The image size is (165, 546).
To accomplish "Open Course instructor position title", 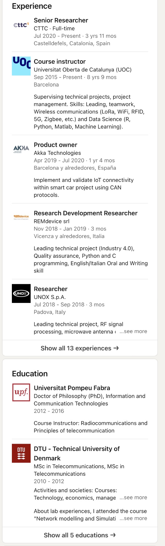I will (x=60, y=62).
